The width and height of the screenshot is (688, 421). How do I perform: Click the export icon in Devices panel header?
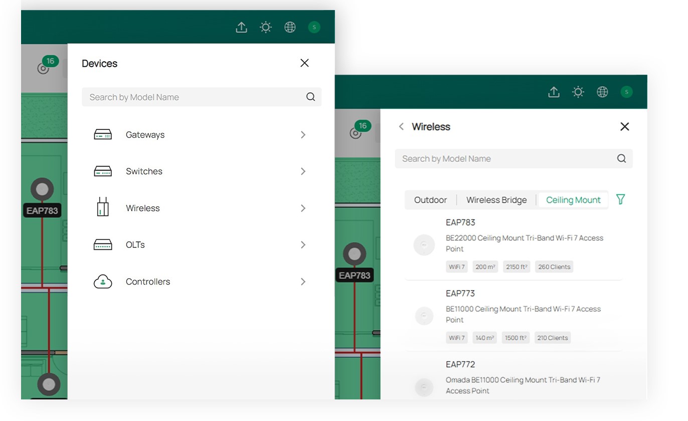[241, 28]
